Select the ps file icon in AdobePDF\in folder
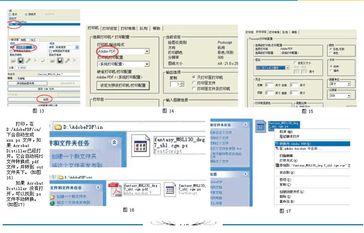 (x=141, y=145)
